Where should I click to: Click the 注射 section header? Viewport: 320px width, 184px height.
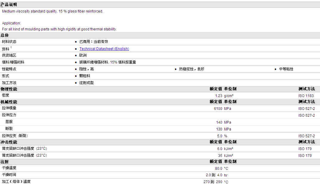pos(5,162)
